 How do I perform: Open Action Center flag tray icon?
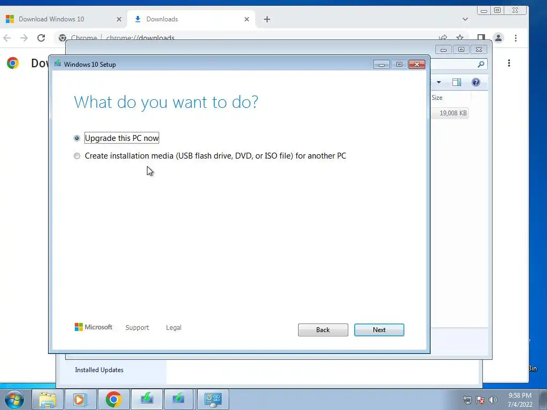point(480,400)
